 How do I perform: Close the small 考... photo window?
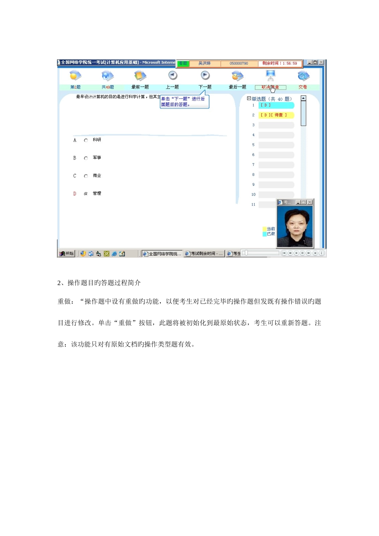(310, 203)
